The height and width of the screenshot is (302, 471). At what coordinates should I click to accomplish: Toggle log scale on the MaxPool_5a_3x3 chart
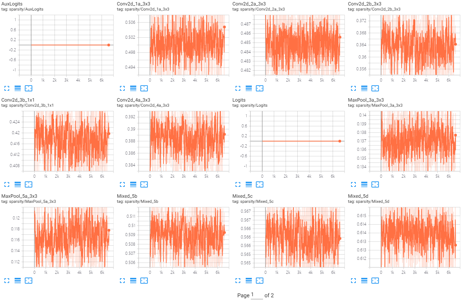pyautogui.click(x=18, y=281)
